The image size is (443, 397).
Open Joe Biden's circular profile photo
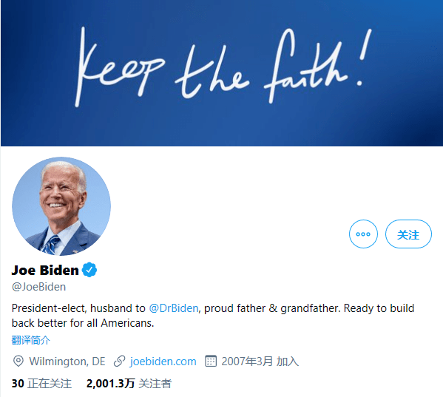[61, 206]
